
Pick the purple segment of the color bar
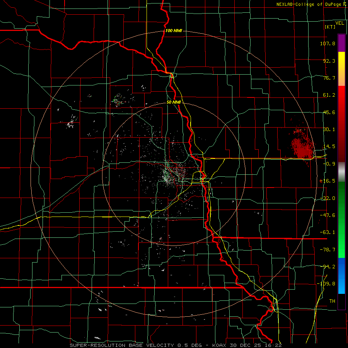[341, 43]
